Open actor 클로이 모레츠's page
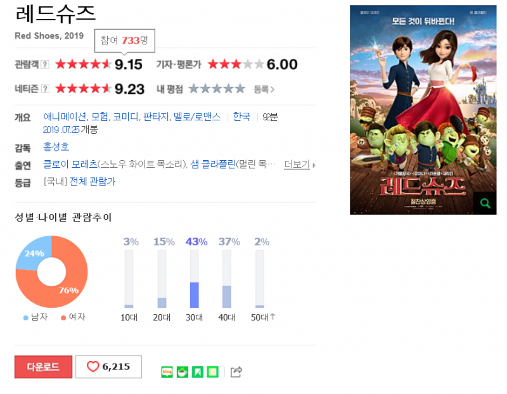This screenshot has width=507, height=394. click(70, 165)
